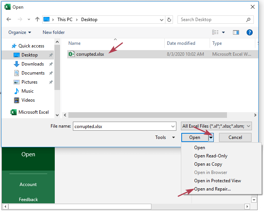Select Open in Protected View
264x212 pixels.
[217, 181]
